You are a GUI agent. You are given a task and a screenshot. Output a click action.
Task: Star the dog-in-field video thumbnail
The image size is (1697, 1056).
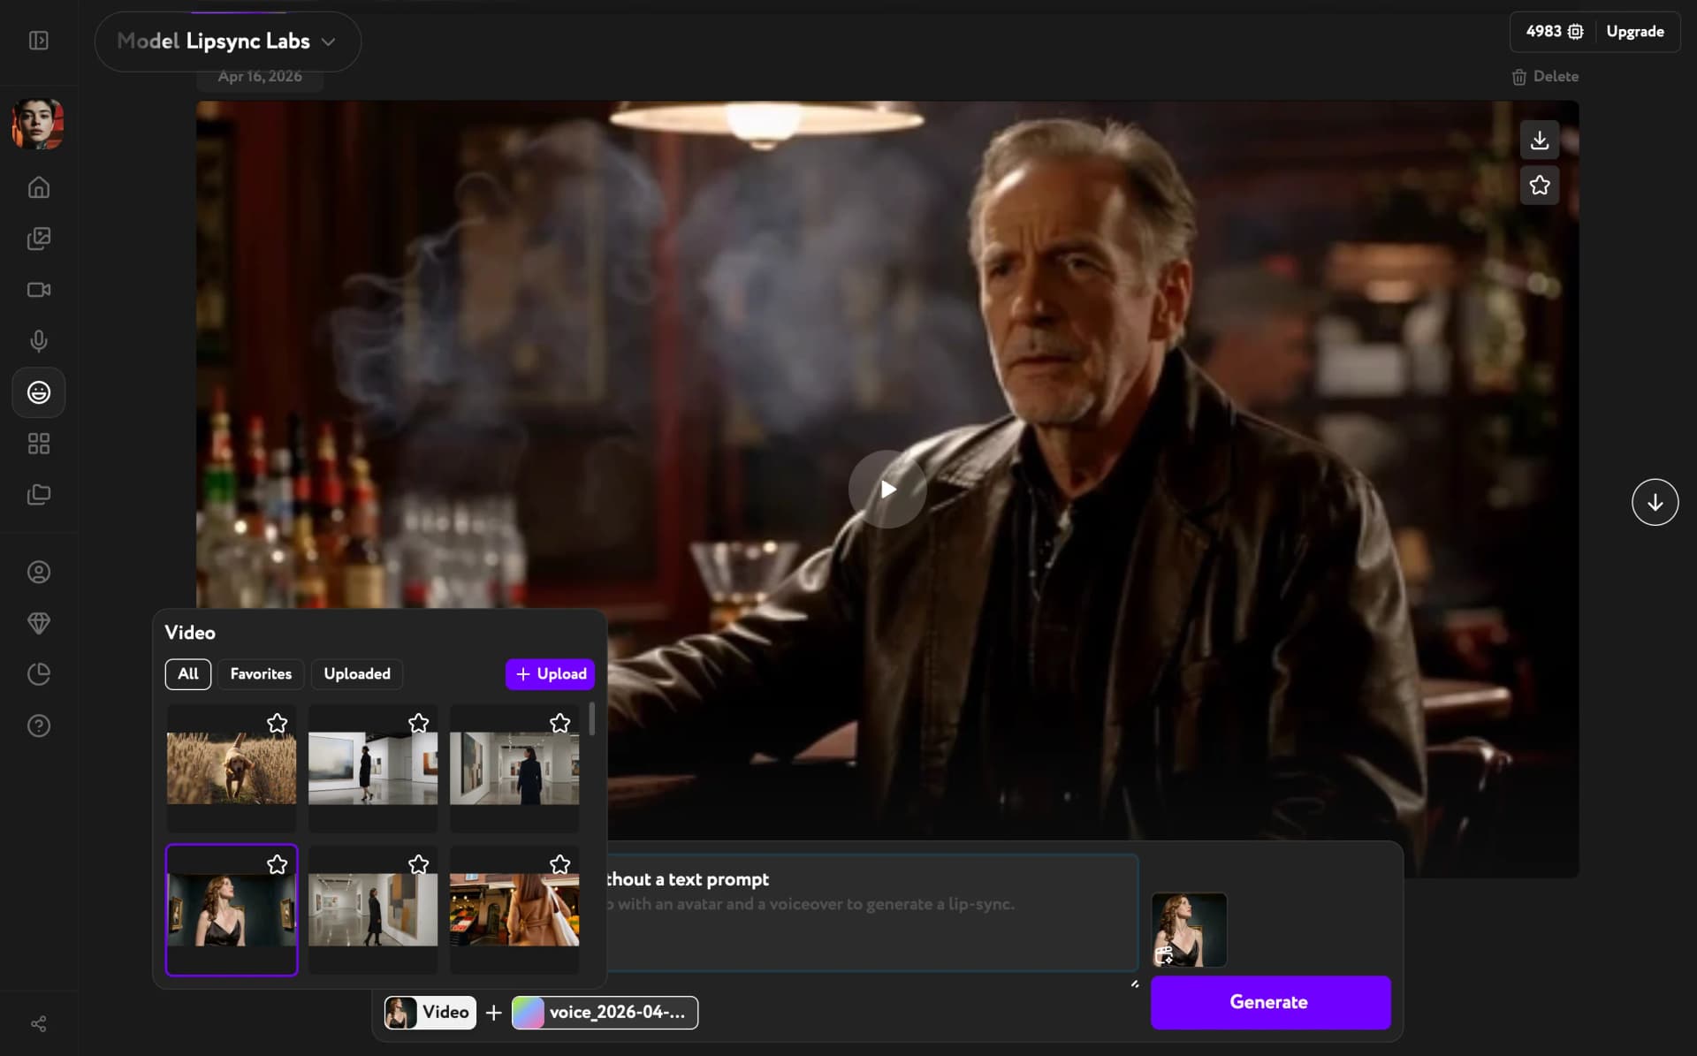(x=277, y=724)
